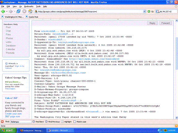
Task: Click the Message-ID link
Action: 68,73
